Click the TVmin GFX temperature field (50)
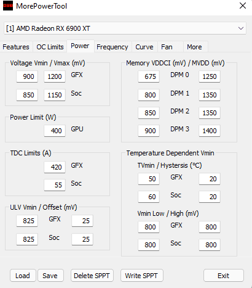 [149, 179]
